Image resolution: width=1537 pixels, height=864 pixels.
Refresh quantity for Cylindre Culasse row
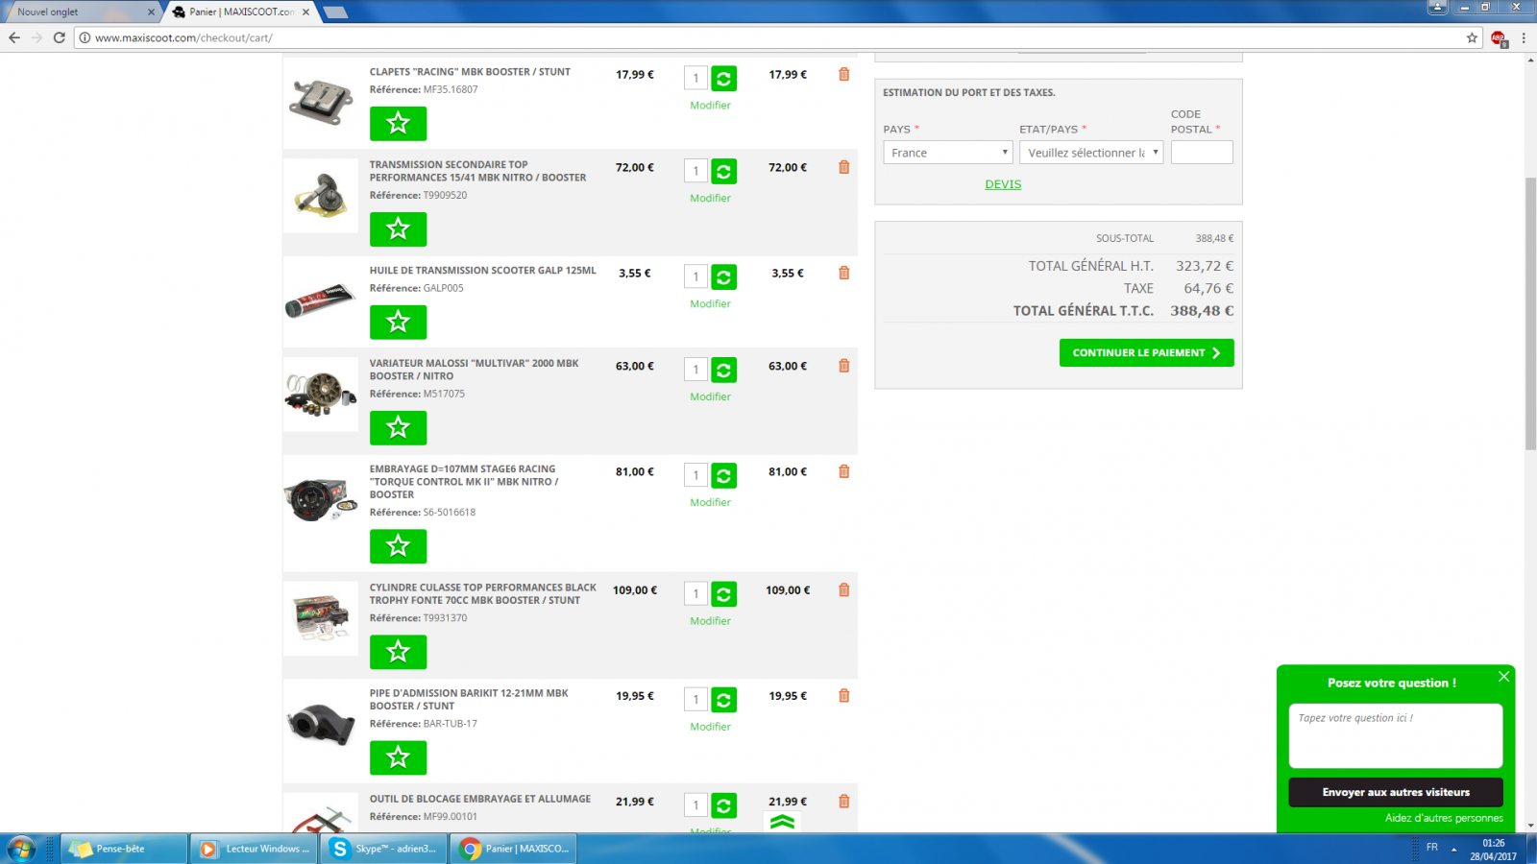(x=723, y=594)
